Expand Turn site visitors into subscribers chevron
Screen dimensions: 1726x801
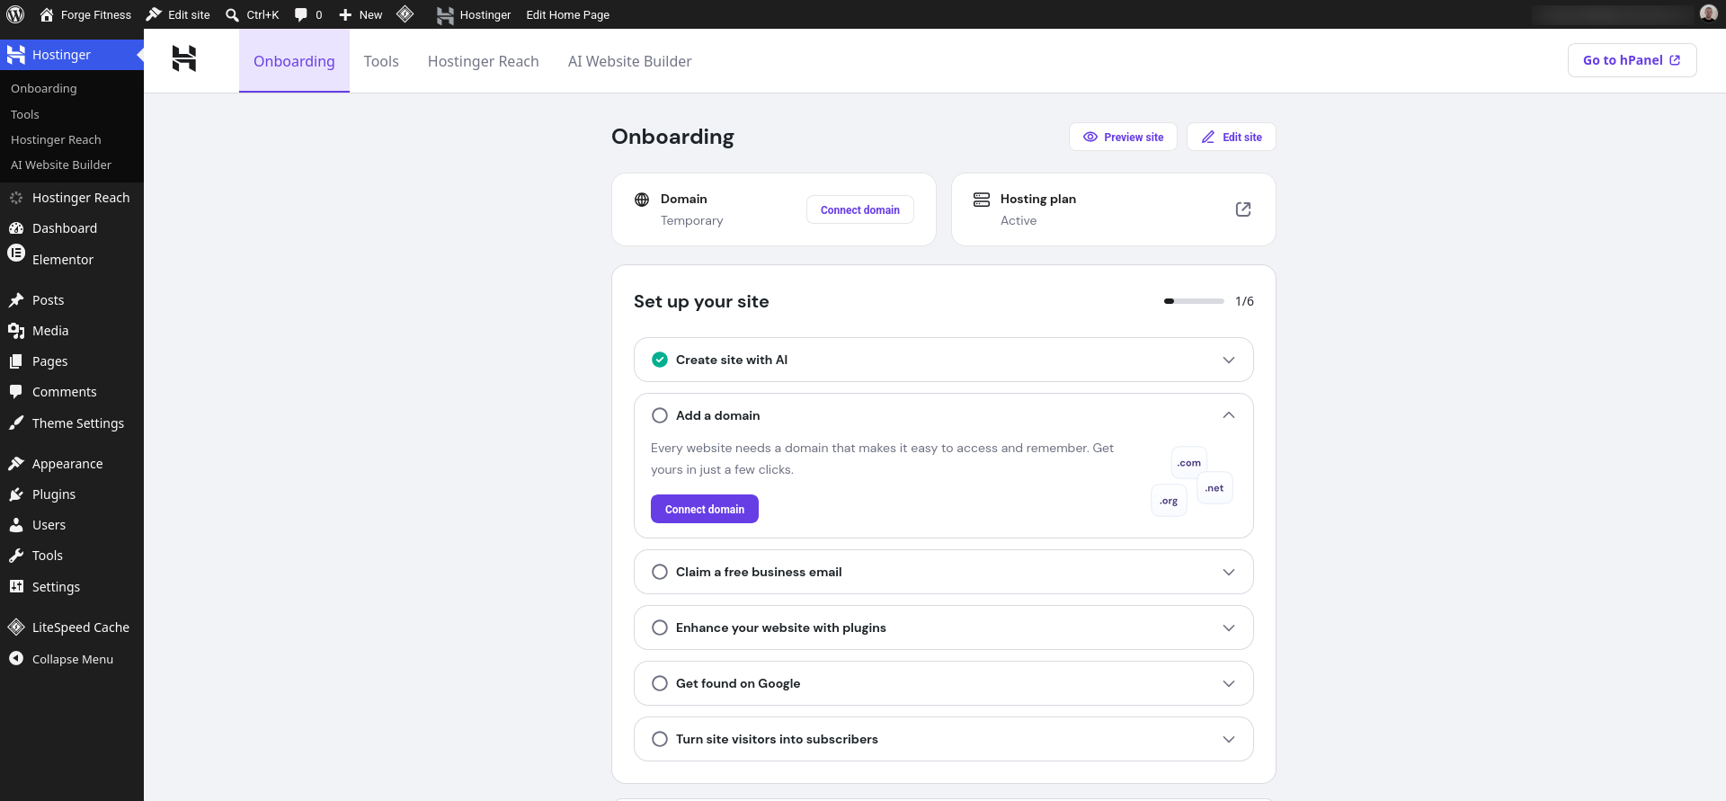(1229, 739)
